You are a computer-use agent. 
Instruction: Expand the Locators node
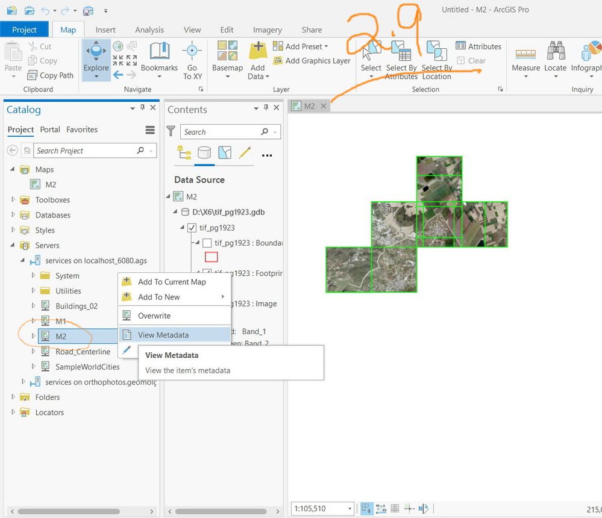13,412
